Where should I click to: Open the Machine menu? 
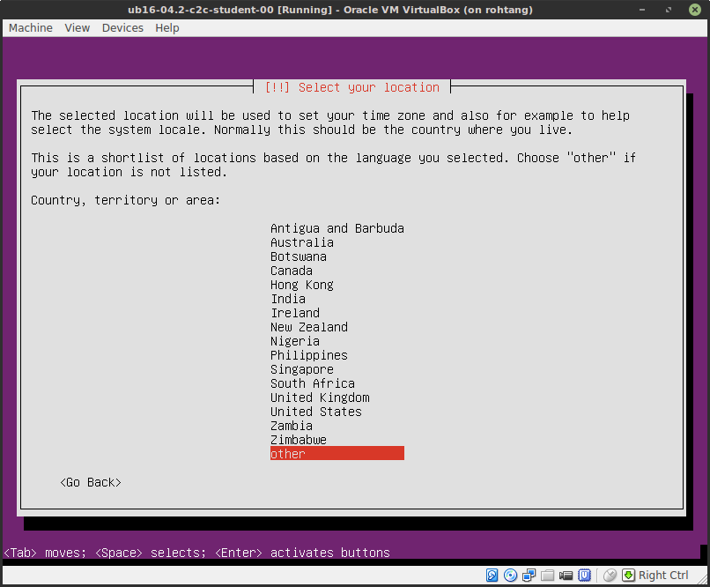(x=30, y=27)
